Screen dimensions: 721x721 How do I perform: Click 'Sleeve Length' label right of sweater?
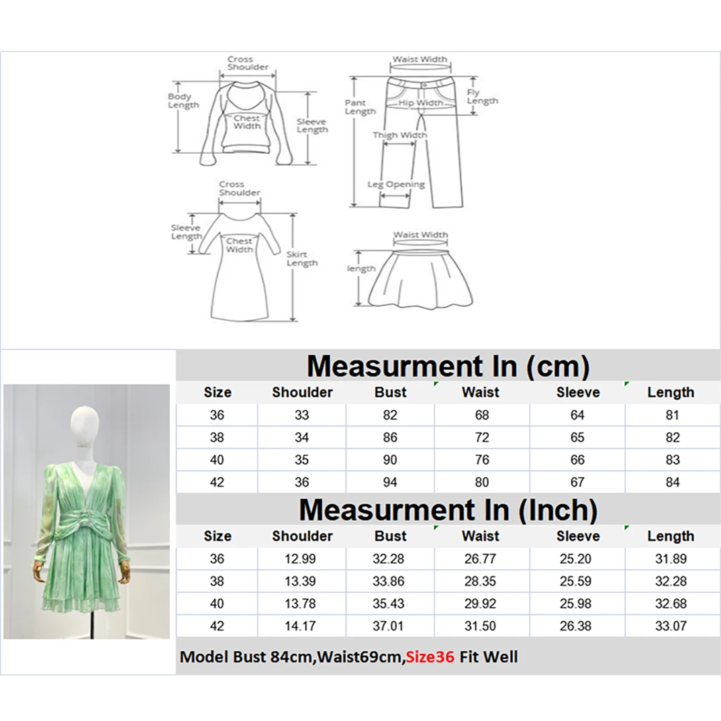tap(311, 126)
